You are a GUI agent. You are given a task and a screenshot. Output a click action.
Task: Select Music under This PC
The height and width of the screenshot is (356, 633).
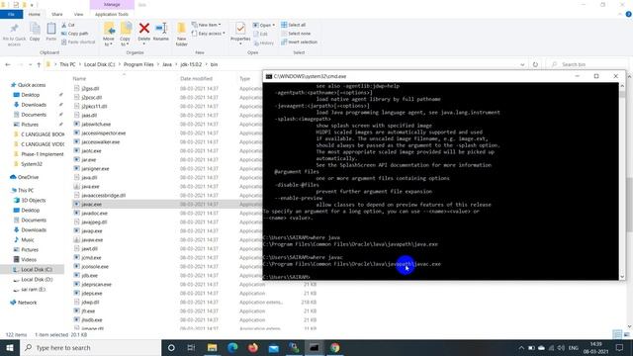[x=28, y=239]
